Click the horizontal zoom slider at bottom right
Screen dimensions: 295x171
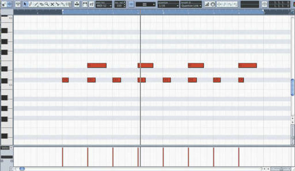[280, 169]
